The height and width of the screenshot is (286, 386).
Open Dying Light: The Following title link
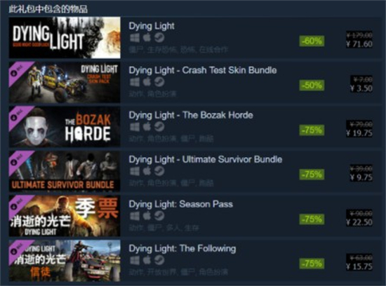(x=182, y=249)
